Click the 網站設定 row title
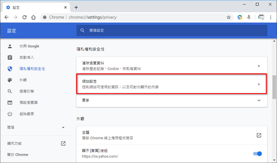This screenshot has width=277, height=163. coord(89,81)
